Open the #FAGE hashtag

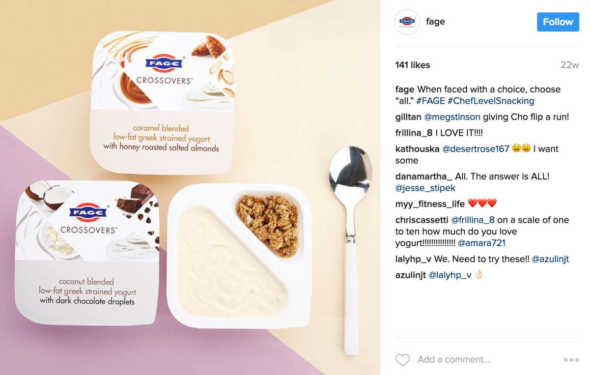(x=430, y=101)
